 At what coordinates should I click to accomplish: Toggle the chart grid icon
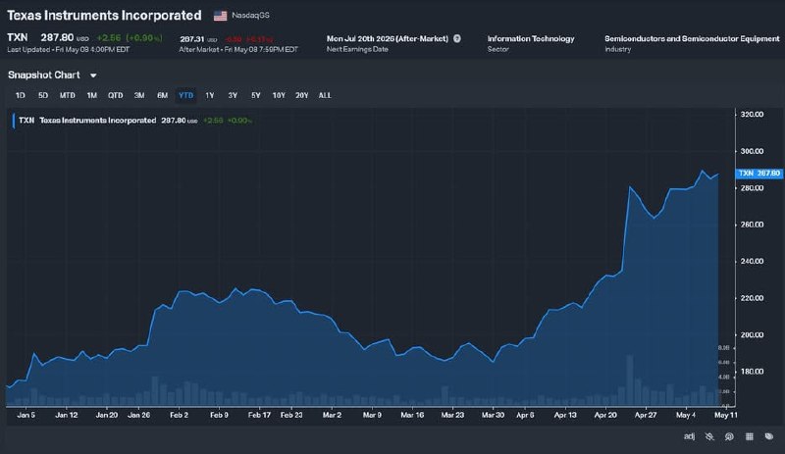click(x=750, y=436)
